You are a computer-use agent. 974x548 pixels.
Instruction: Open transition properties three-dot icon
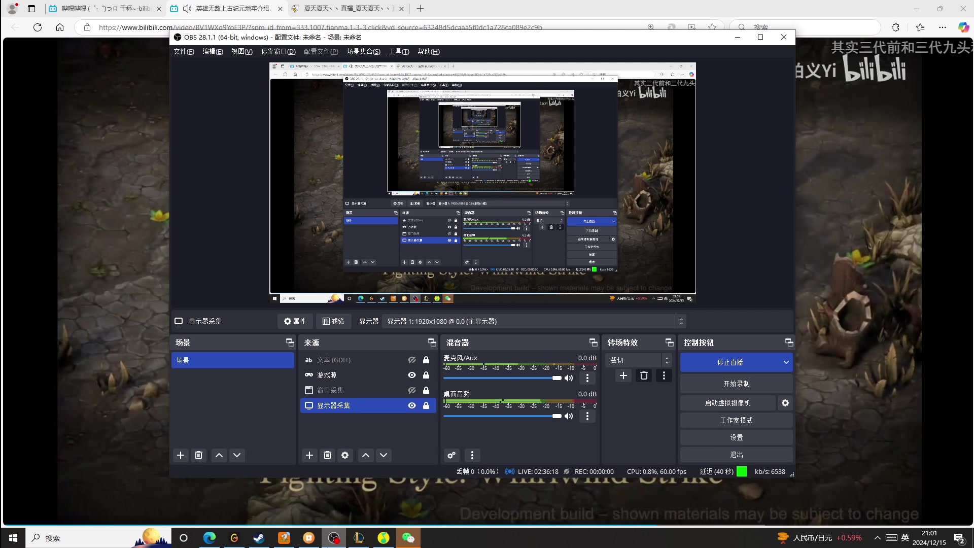[664, 375]
